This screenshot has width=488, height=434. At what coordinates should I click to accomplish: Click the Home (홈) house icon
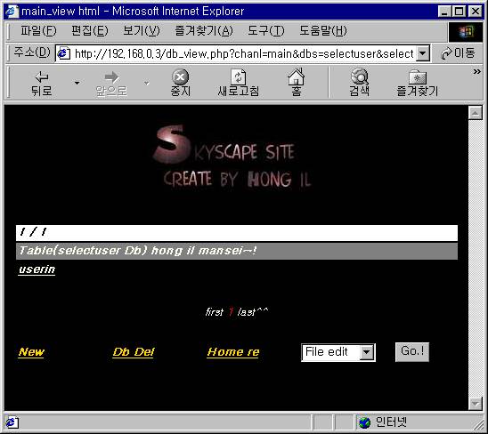click(296, 76)
